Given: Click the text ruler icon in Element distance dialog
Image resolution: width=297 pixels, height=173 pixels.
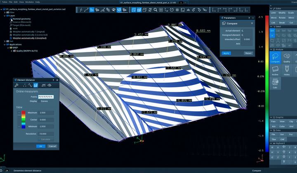Looking at the screenshot, I should (x=44, y=85).
